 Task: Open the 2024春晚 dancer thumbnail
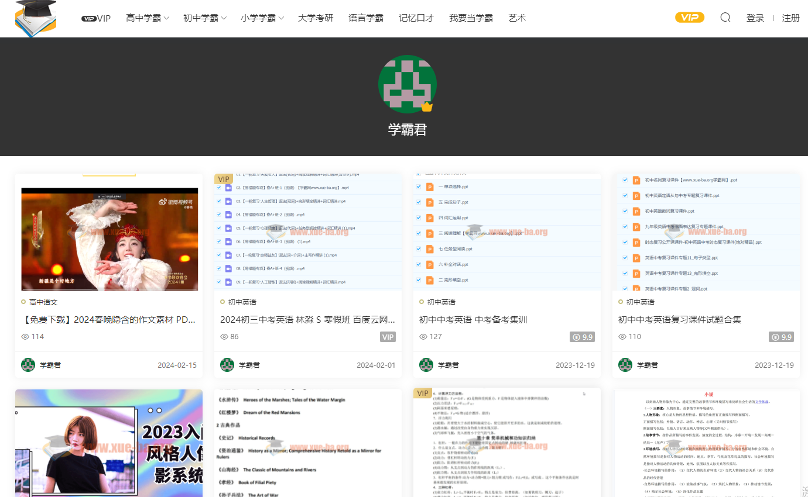pyautogui.click(x=109, y=239)
